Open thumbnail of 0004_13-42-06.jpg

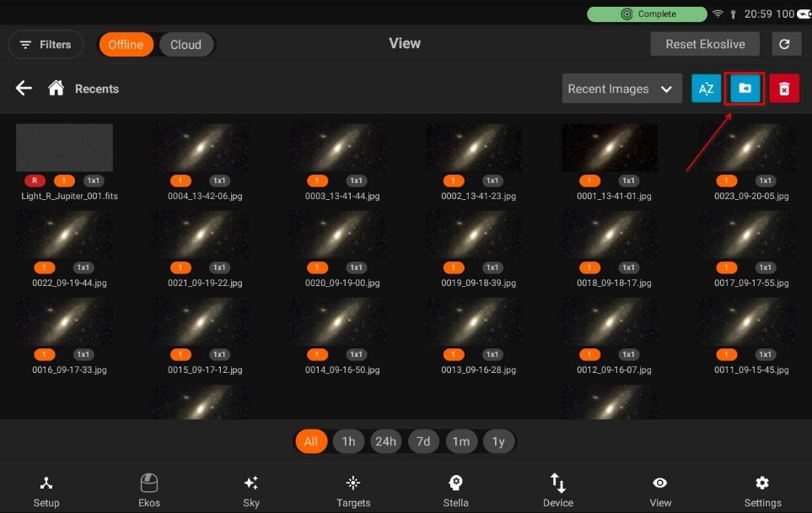click(201, 147)
